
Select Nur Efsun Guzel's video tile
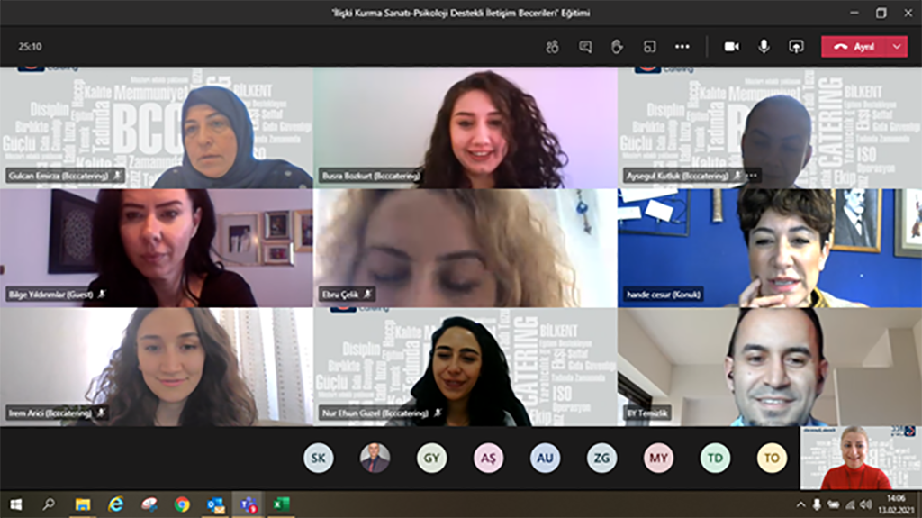tap(466, 367)
